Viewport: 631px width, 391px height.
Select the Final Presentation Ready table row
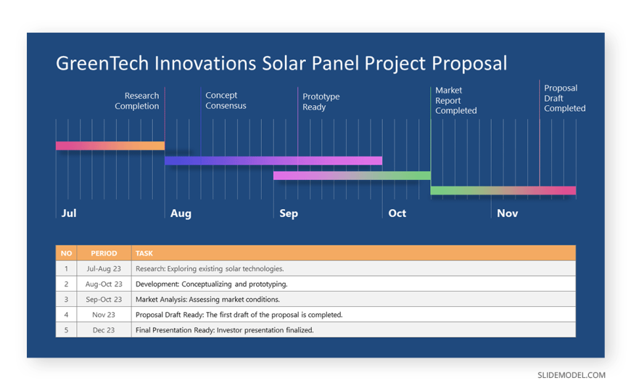(x=224, y=330)
